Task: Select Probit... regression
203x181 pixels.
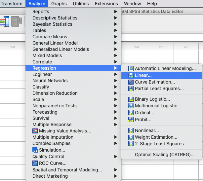Action: point(162,120)
